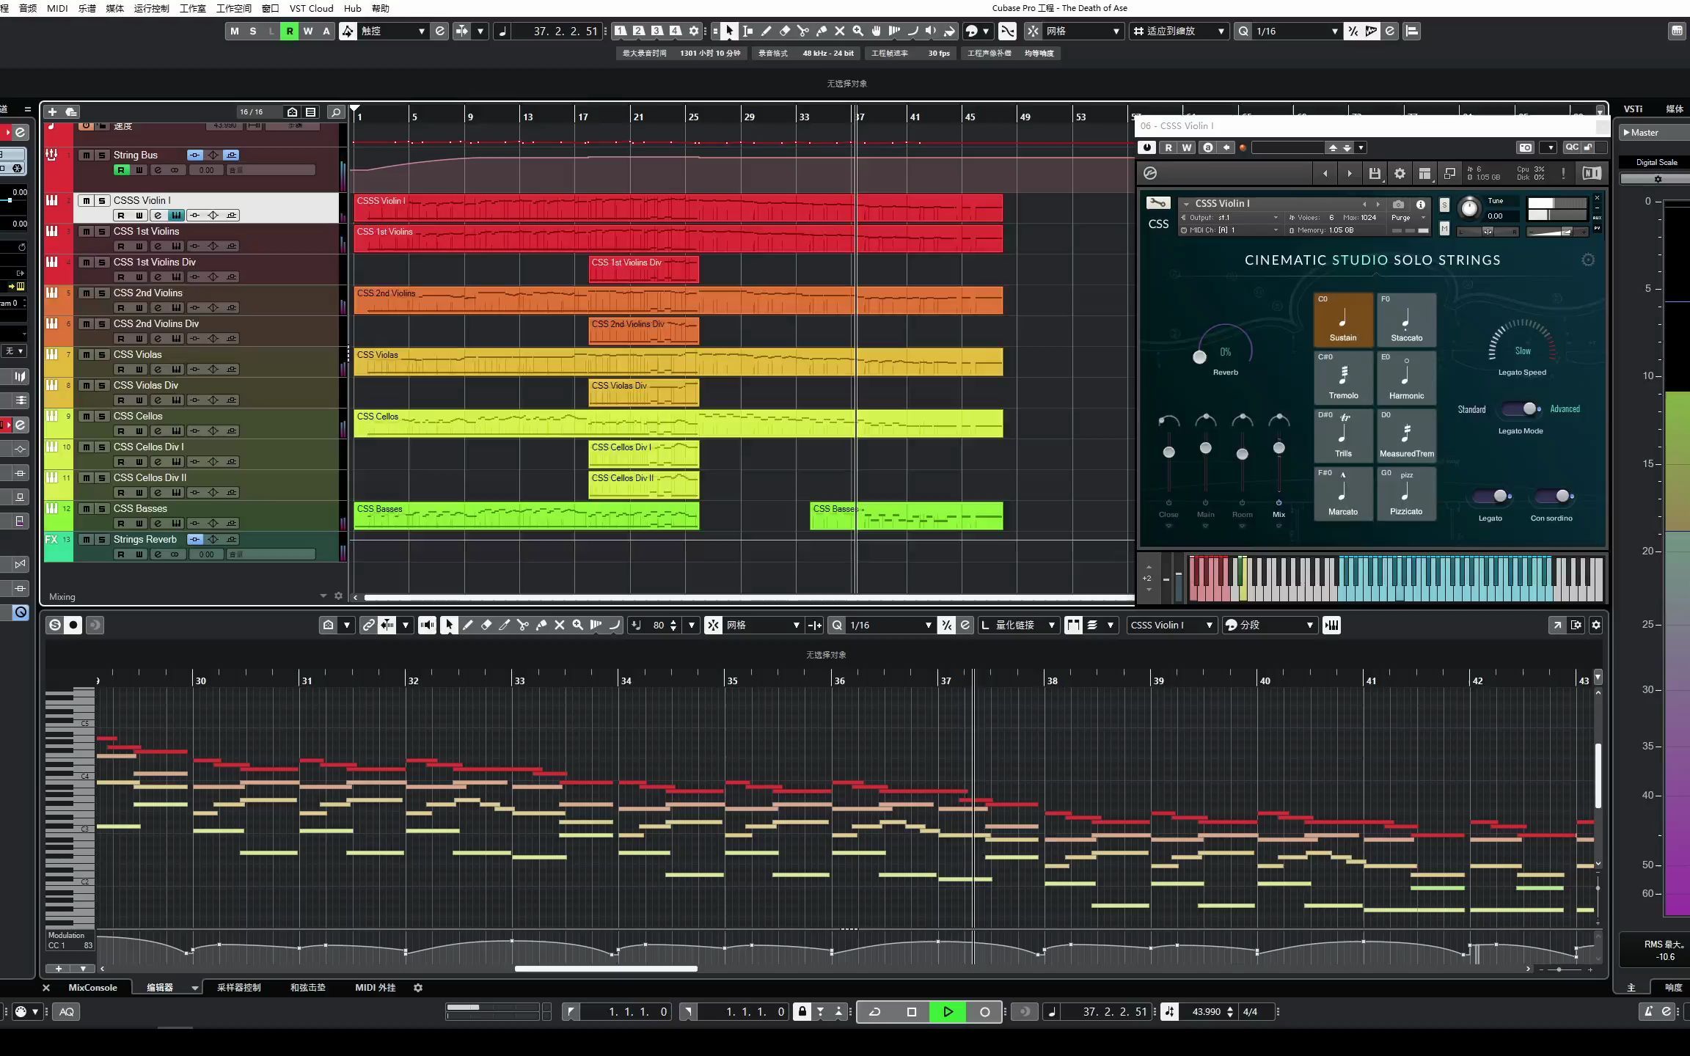The image size is (1690, 1056).
Task: Mute the CSS Basses track
Action: point(87,508)
